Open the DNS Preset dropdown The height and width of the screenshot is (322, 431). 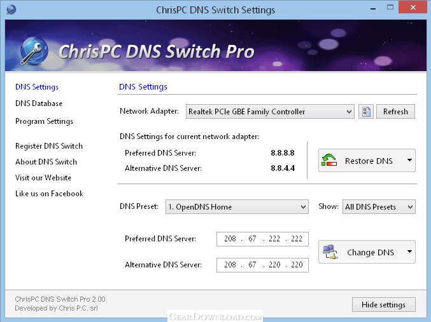(237, 206)
